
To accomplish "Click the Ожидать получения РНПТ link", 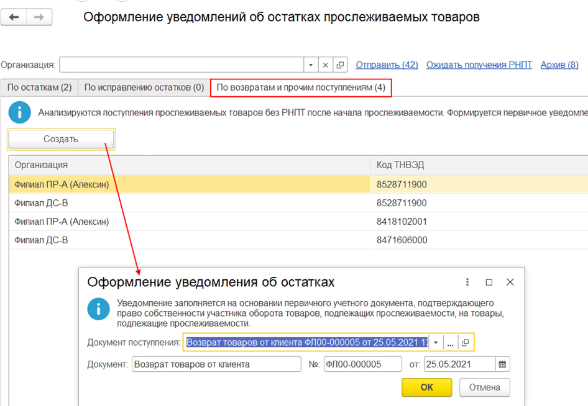I will click(x=479, y=65).
